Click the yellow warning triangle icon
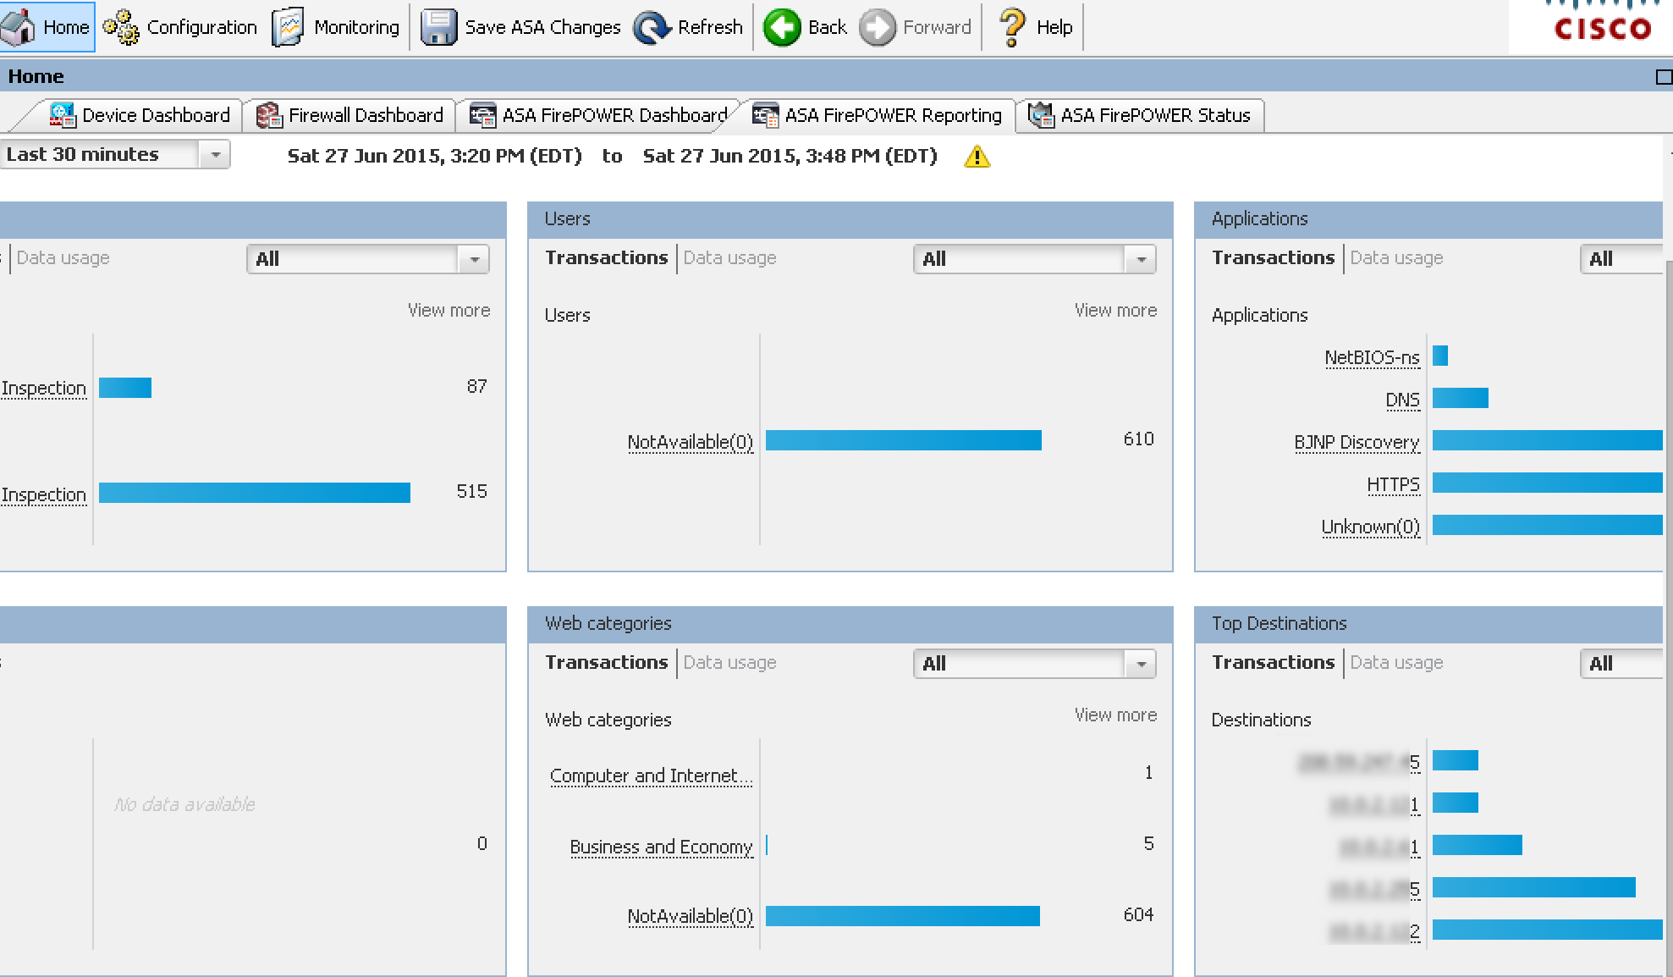 tap(977, 157)
